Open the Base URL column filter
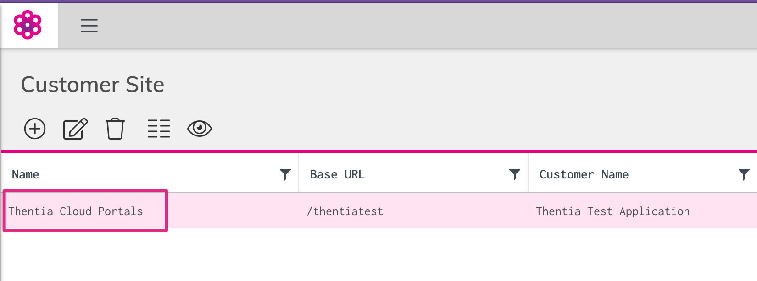 click(515, 174)
